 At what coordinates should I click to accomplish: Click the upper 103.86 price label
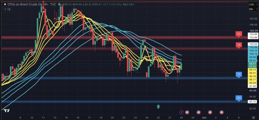(x=253, y=34)
